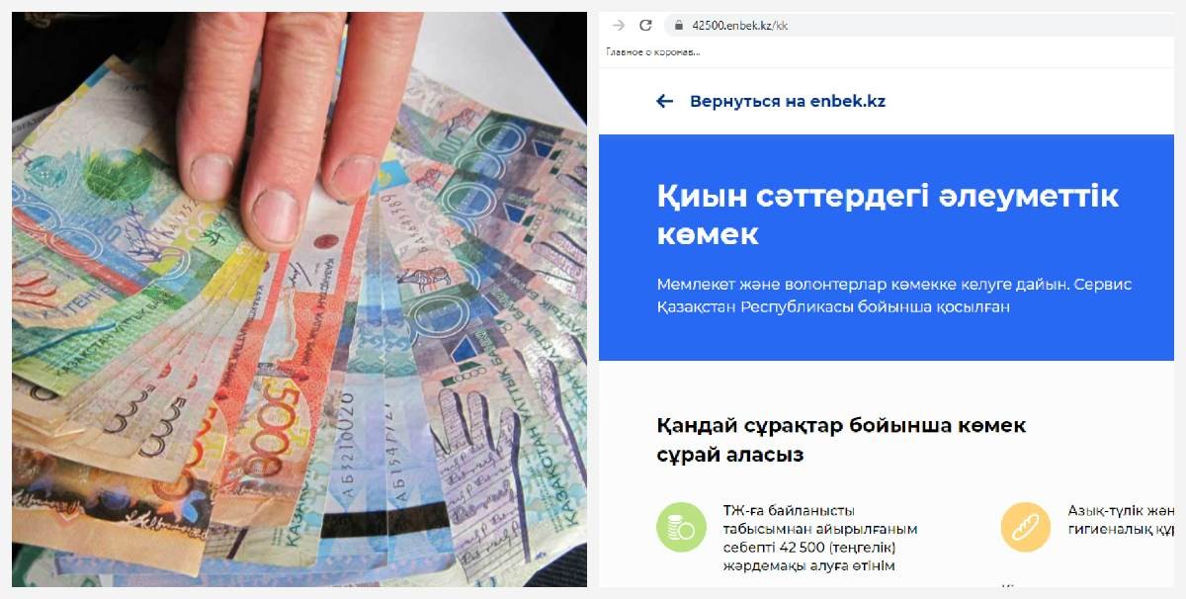The width and height of the screenshot is (1186, 599).
Task: Reload the page with the refresh icon
Action: (645, 25)
